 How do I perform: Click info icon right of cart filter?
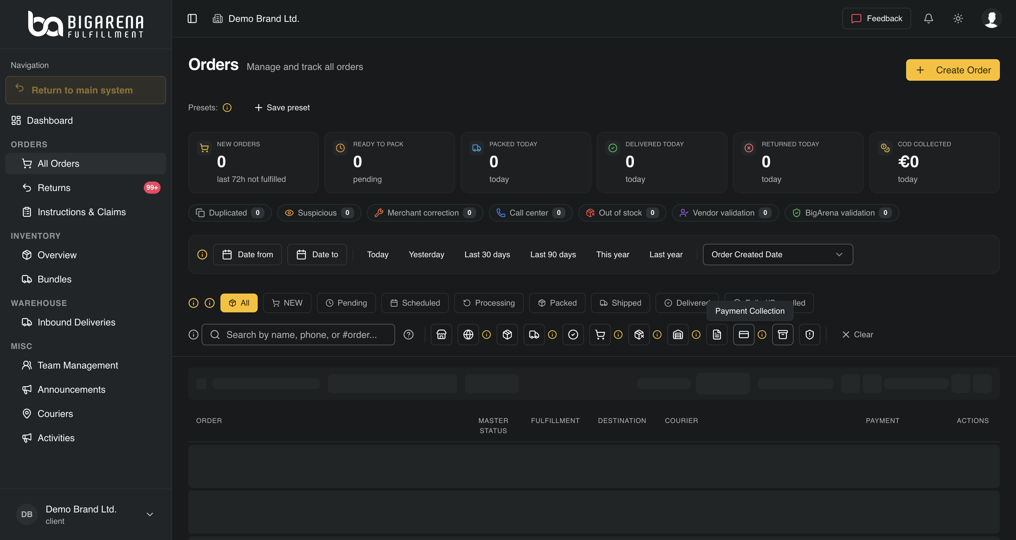coord(619,335)
